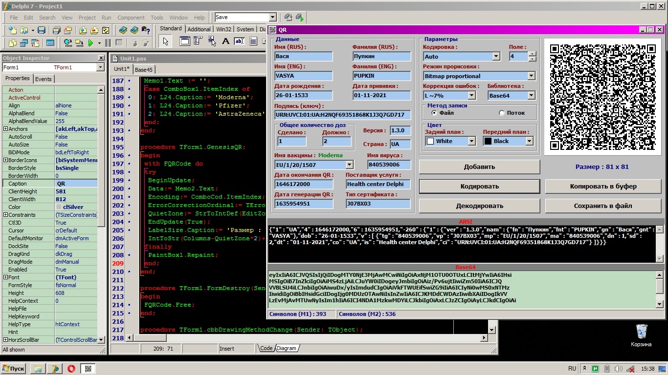The height and width of the screenshot is (375, 668).
Task: Select the arrow pointer in component palette
Action: 165,42
